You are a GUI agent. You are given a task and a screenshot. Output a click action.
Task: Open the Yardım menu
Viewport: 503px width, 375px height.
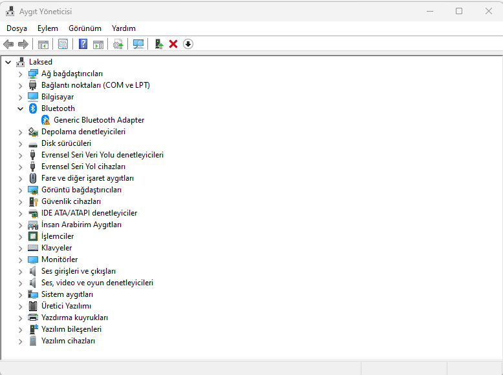(123, 28)
